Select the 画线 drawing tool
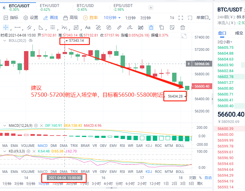The image size is (245, 191). [51, 18]
